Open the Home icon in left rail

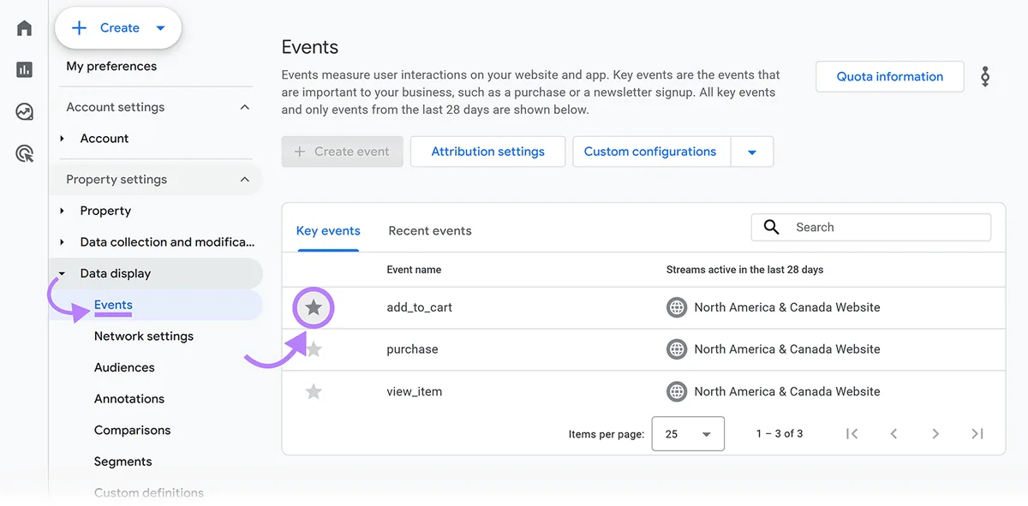25,28
